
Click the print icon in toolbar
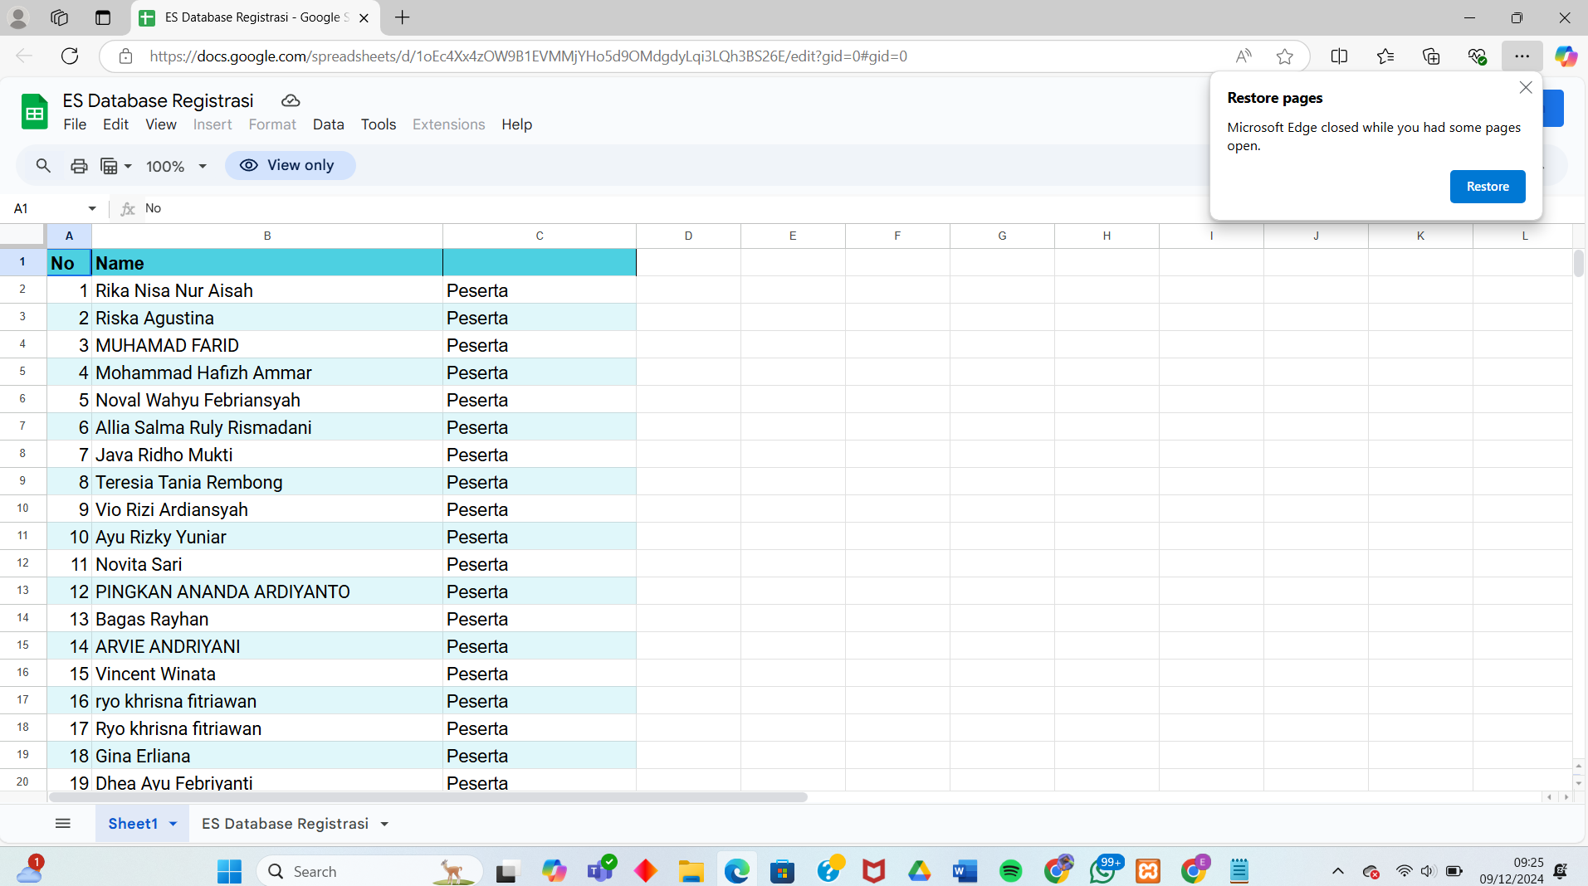(79, 166)
